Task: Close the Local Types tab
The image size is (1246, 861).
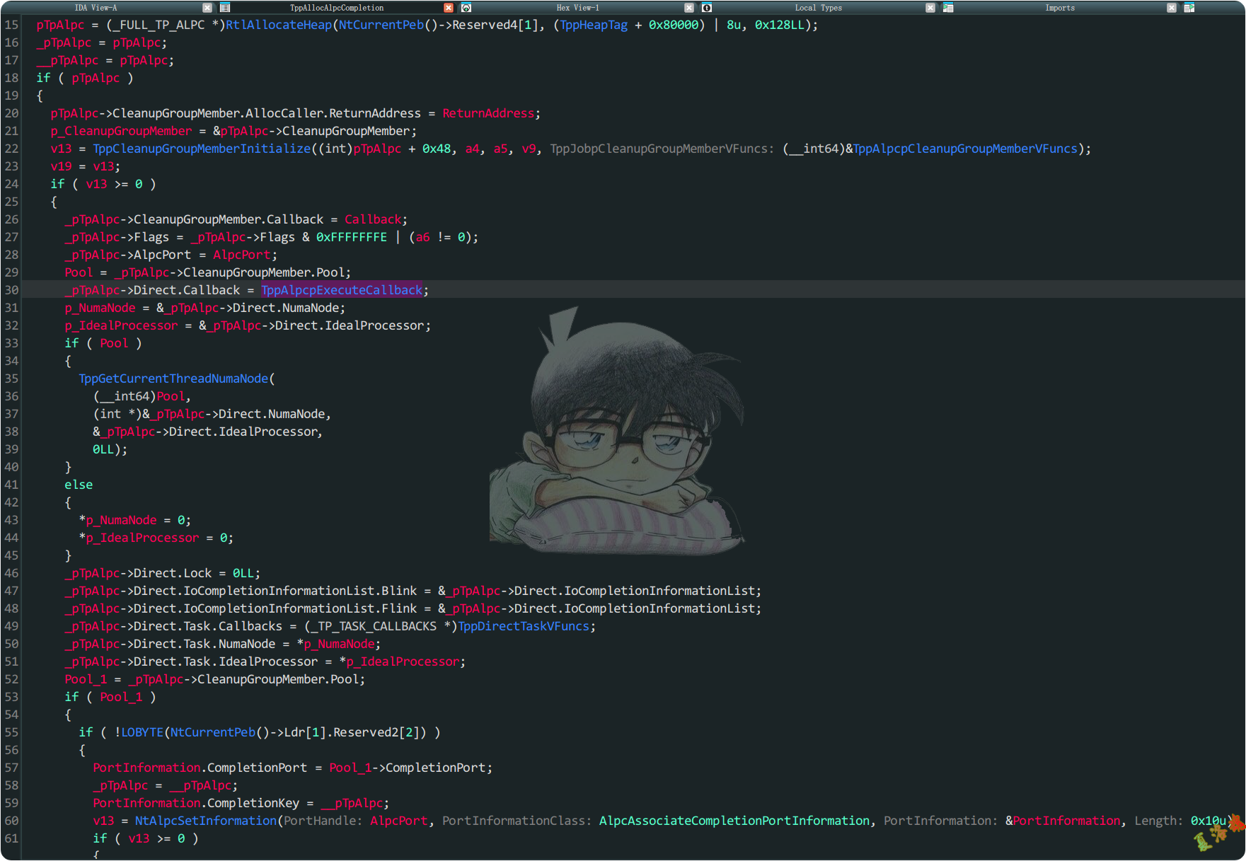Action: pos(930,8)
